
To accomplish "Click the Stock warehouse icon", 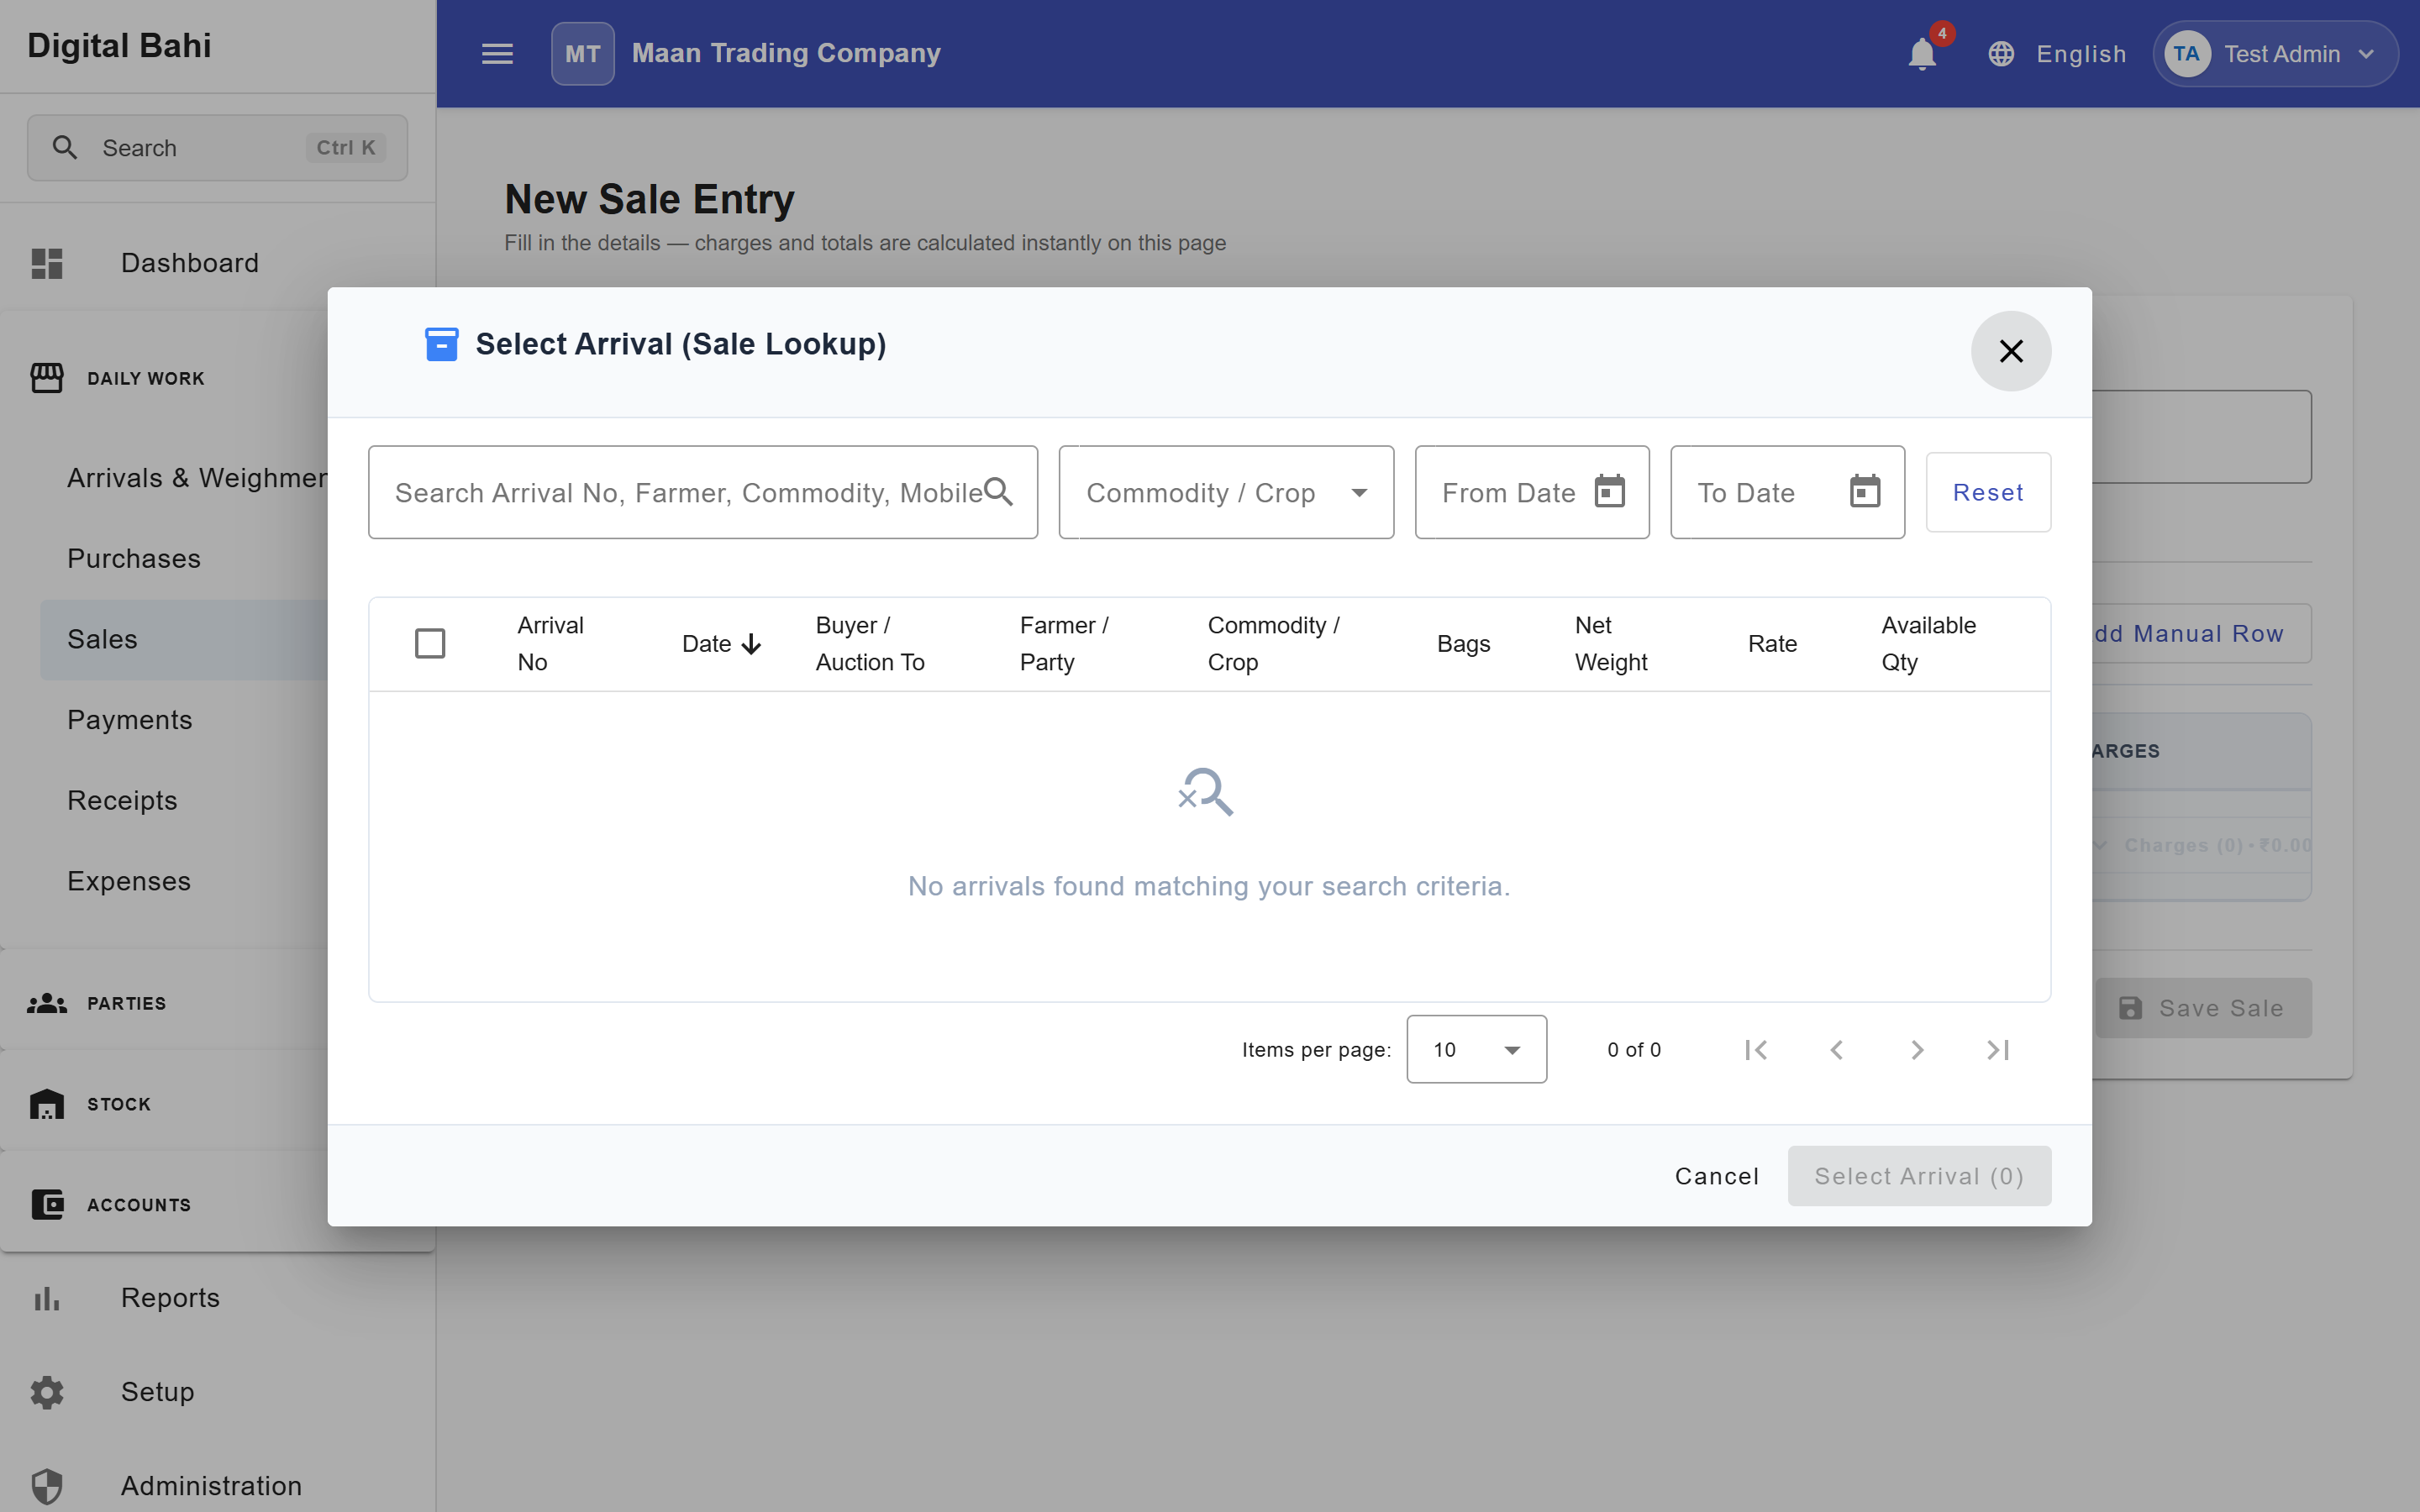I will pos(47,1104).
